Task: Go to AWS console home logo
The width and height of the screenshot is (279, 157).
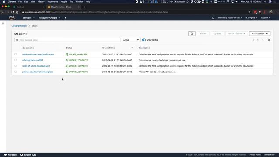Action: tap(12, 17)
